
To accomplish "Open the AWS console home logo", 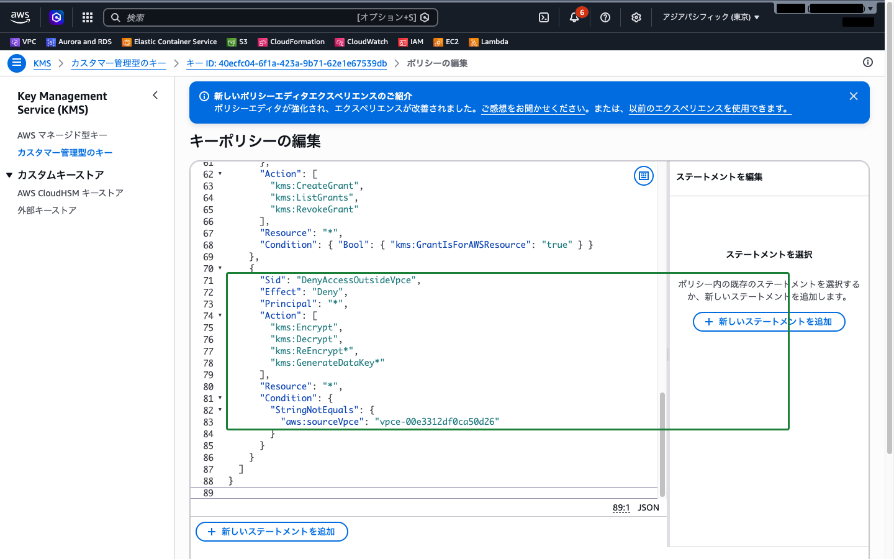I will click(x=20, y=17).
